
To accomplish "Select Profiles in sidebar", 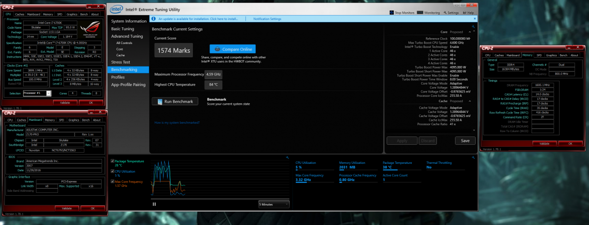I will coord(118,77).
